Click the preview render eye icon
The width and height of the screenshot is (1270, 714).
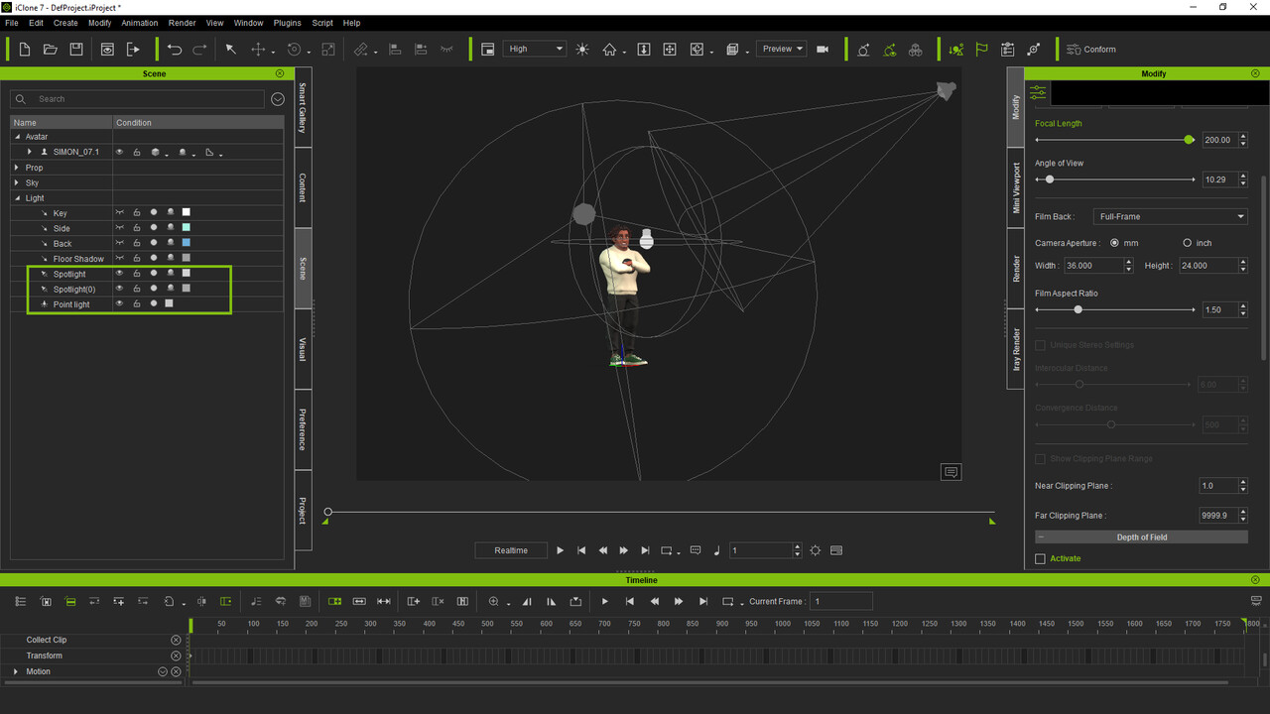107,50
